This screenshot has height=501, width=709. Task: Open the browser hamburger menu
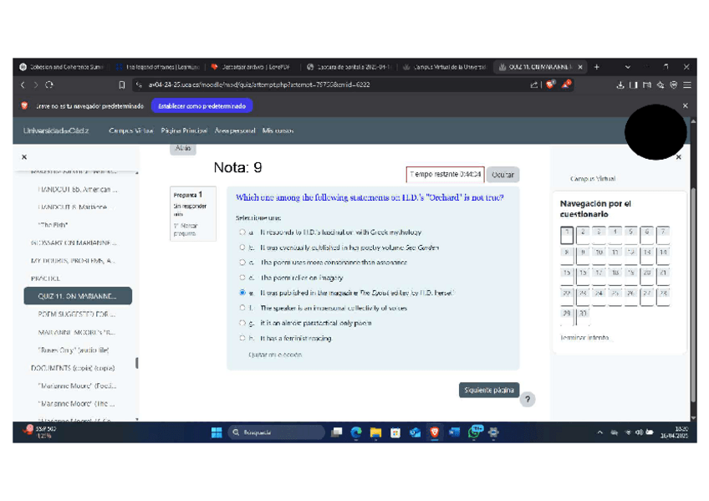click(687, 85)
